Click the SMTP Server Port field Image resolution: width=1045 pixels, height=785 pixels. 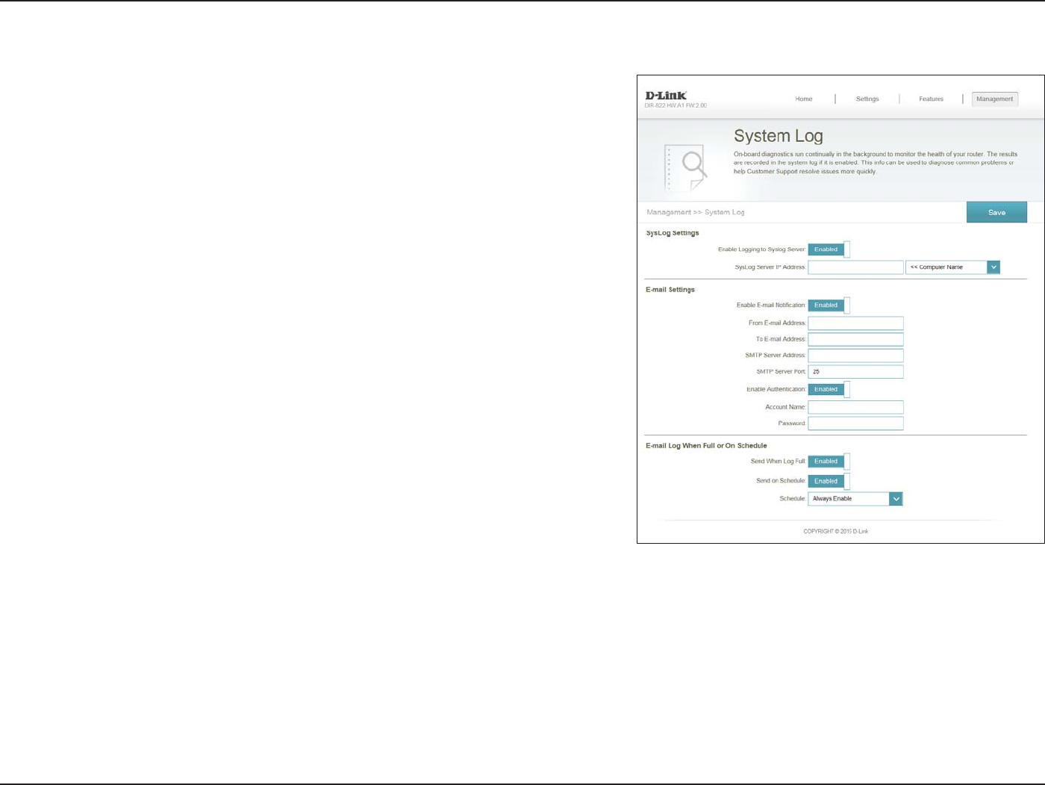pyautogui.click(x=855, y=372)
